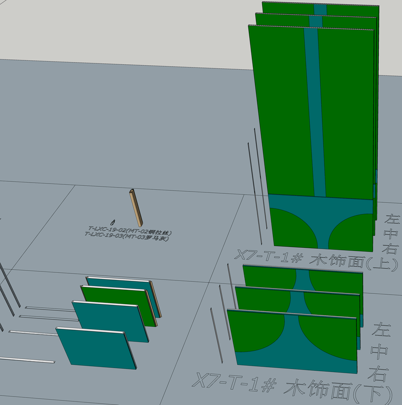
Task: Click the 左 character beside the upper panels
Action: click(x=393, y=220)
